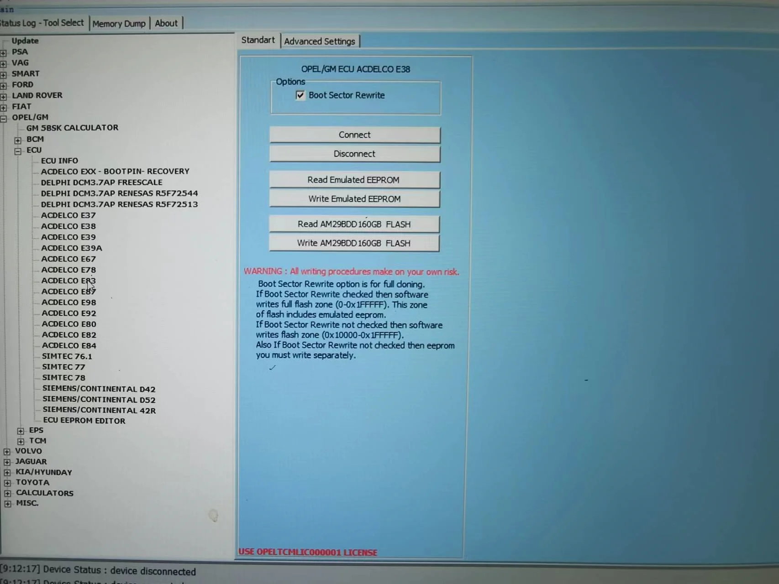Image resolution: width=779 pixels, height=584 pixels.
Task: Expand the KIA/HYUNDAY branch
Action: pyautogui.click(x=6, y=472)
